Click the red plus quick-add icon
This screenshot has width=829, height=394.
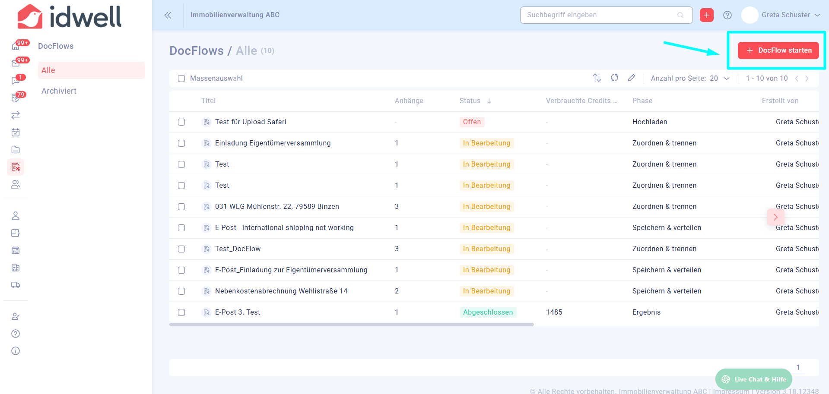tap(706, 15)
